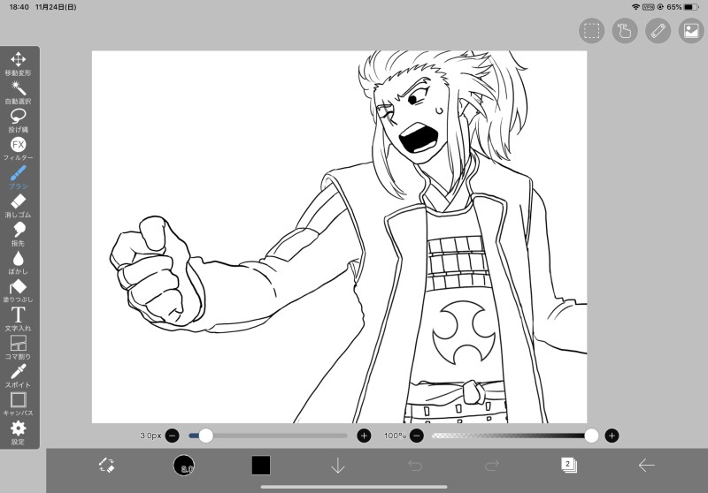Image resolution: width=708 pixels, height=493 pixels.
Task: Open the material image icon
Action: click(x=691, y=31)
